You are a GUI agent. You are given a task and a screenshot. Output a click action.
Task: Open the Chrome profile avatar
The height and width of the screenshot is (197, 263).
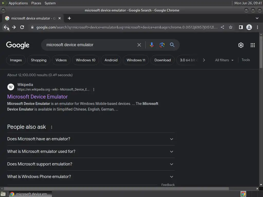249,27
